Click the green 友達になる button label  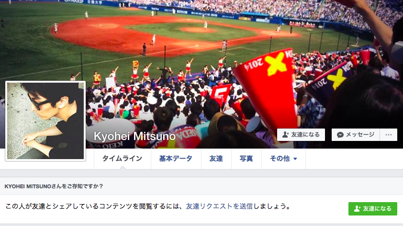coord(377,208)
